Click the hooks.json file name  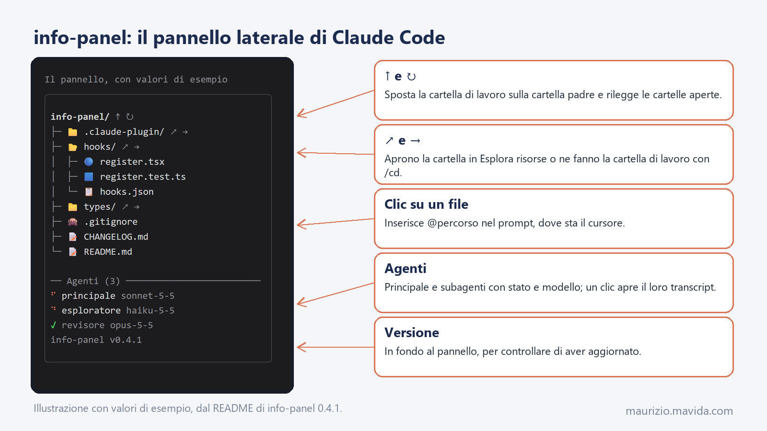click(x=127, y=192)
